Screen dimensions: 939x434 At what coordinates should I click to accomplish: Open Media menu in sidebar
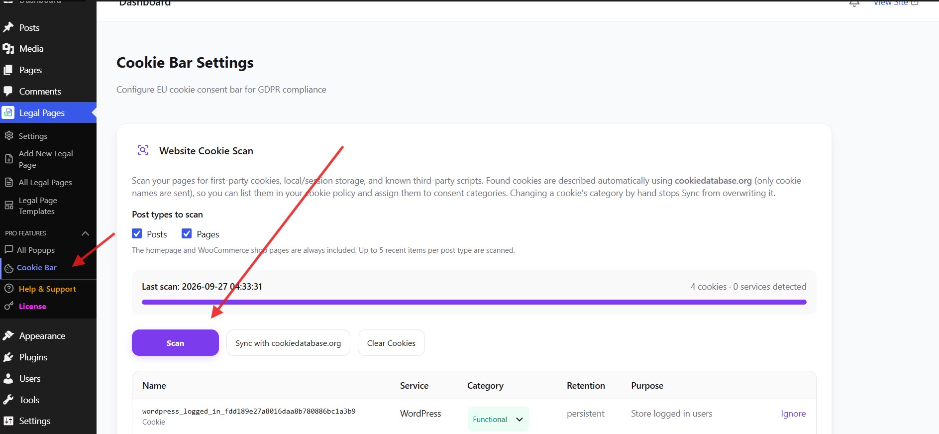31,49
